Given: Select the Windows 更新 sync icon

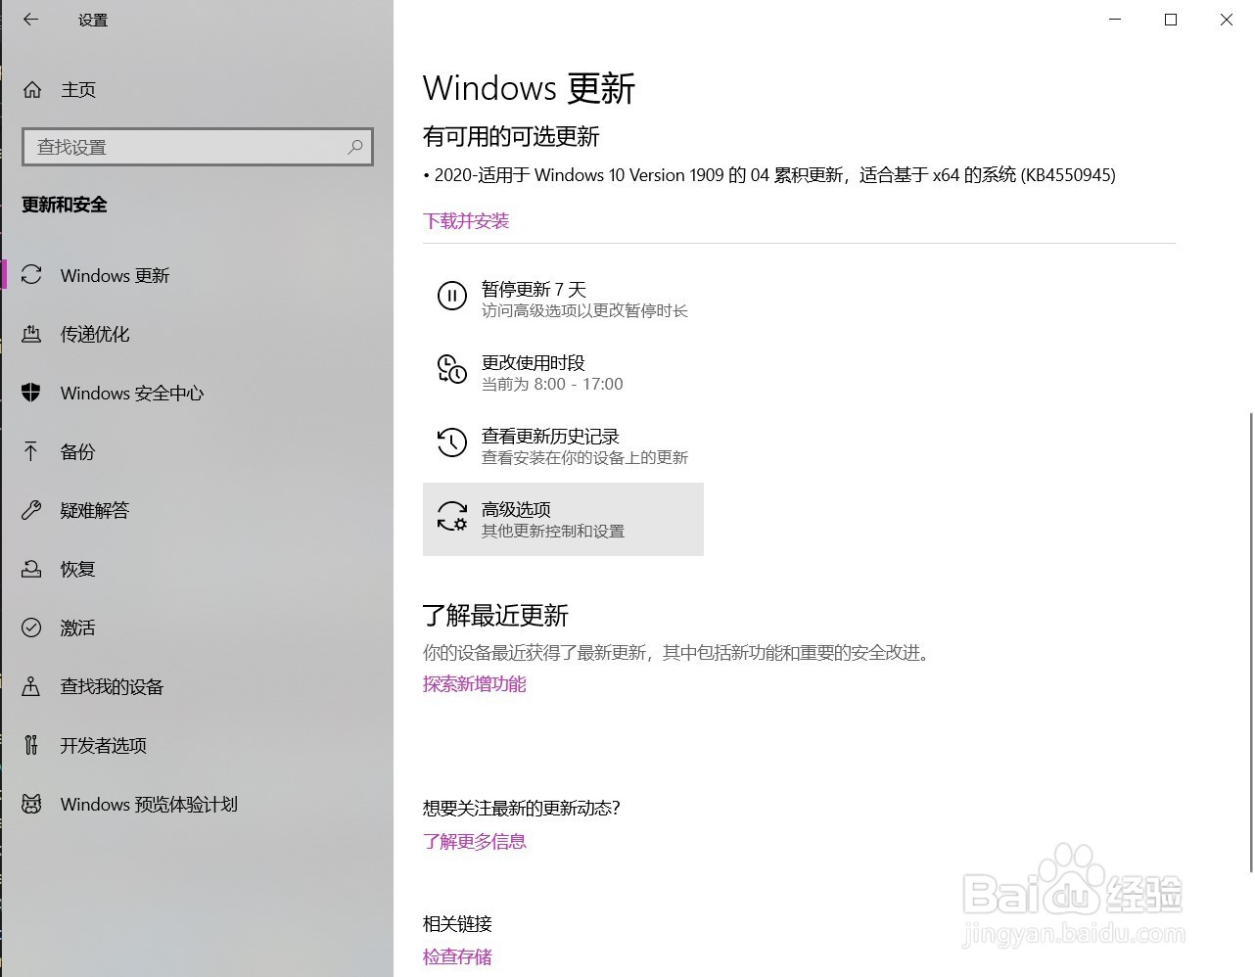Looking at the screenshot, I should click(x=31, y=275).
